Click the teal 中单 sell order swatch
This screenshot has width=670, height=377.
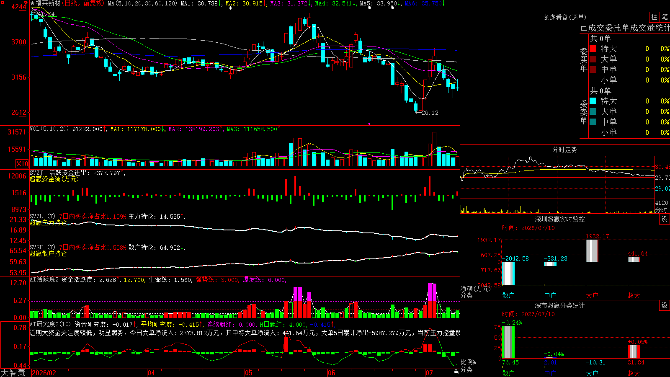tap(593, 122)
